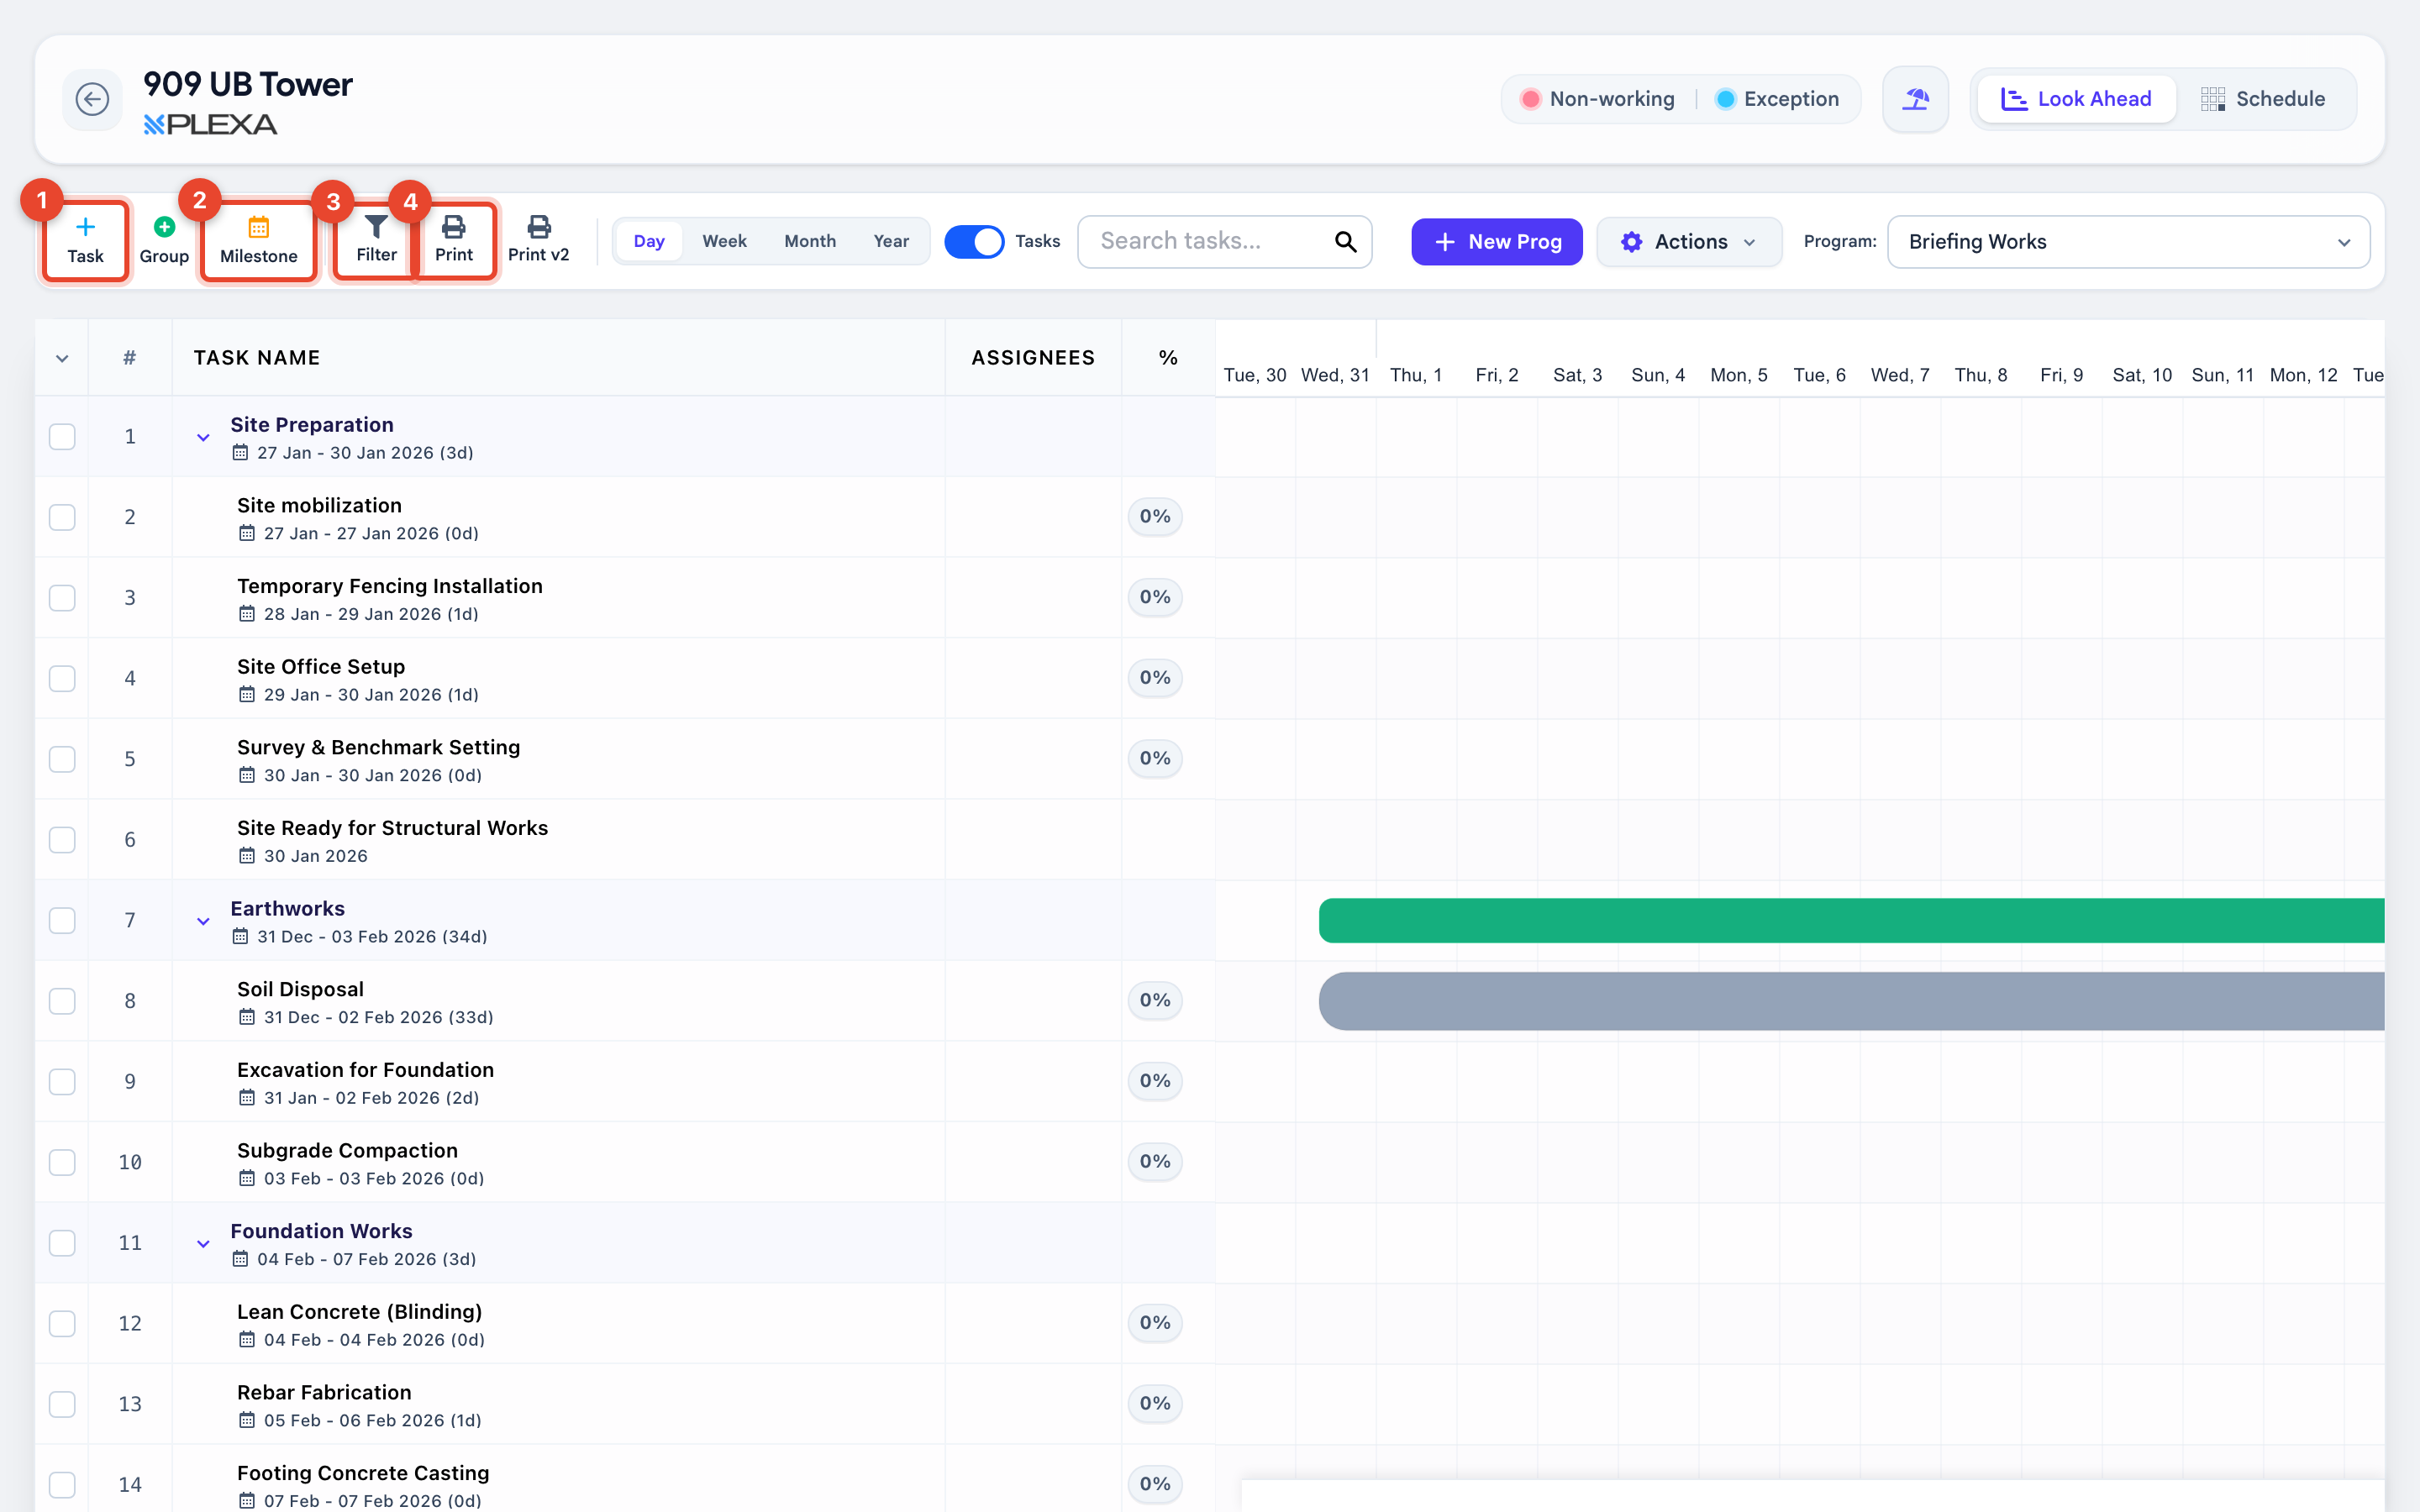This screenshot has width=2420, height=1512.
Task: Click the Non-working legend item
Action: coord(1597,99)
